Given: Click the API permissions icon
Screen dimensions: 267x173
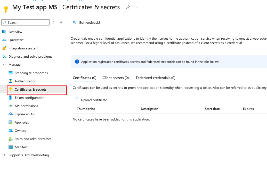Looking at the screenshot, I should (11, 106).
